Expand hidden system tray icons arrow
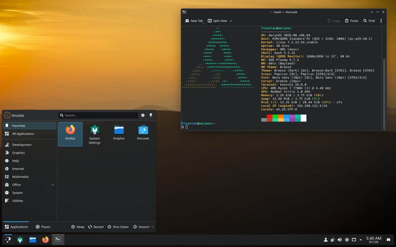Viewport: 396px width, 247px height. click(x=361, y=240)
